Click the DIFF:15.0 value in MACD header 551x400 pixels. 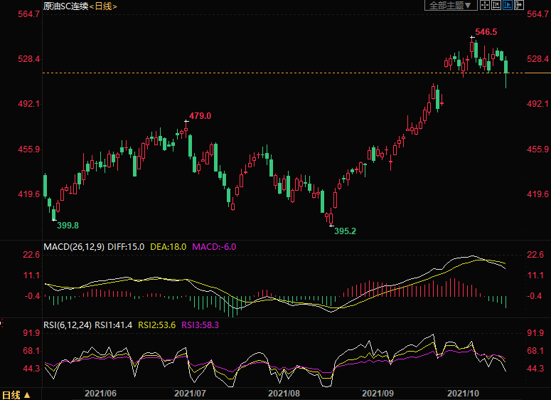click(127, 247)
